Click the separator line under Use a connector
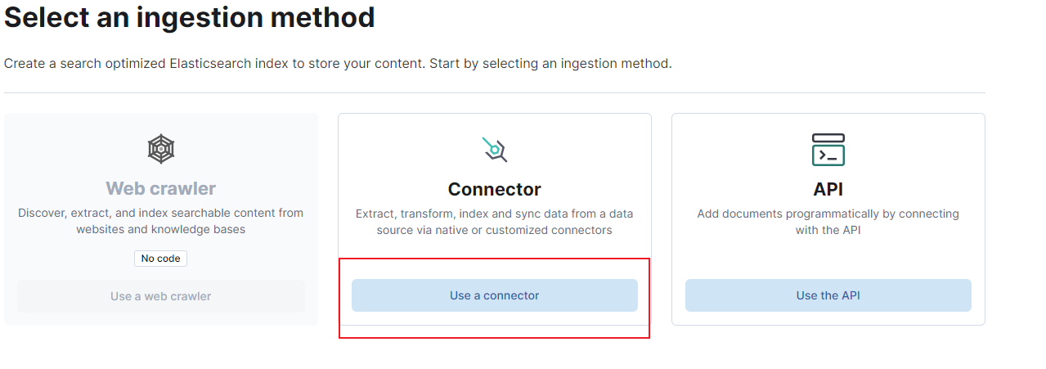The image size is (1046, 369). coord(495,325)
